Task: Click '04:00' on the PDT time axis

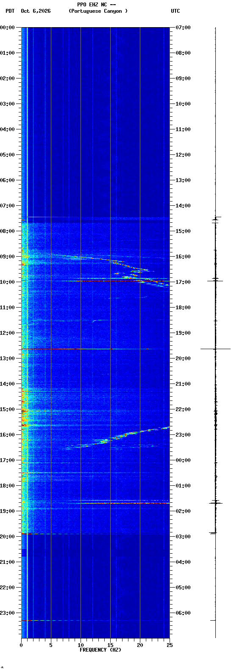Action: coord(7,129)
